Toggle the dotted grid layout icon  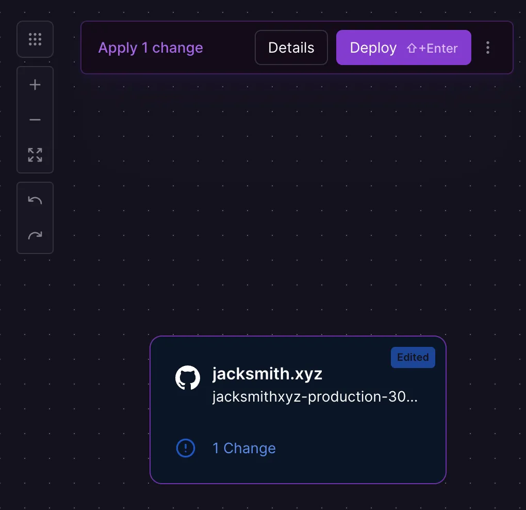point(35,39)
